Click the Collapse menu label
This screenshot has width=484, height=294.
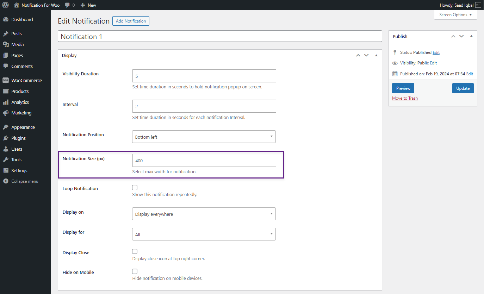click(x=25, y=182)
